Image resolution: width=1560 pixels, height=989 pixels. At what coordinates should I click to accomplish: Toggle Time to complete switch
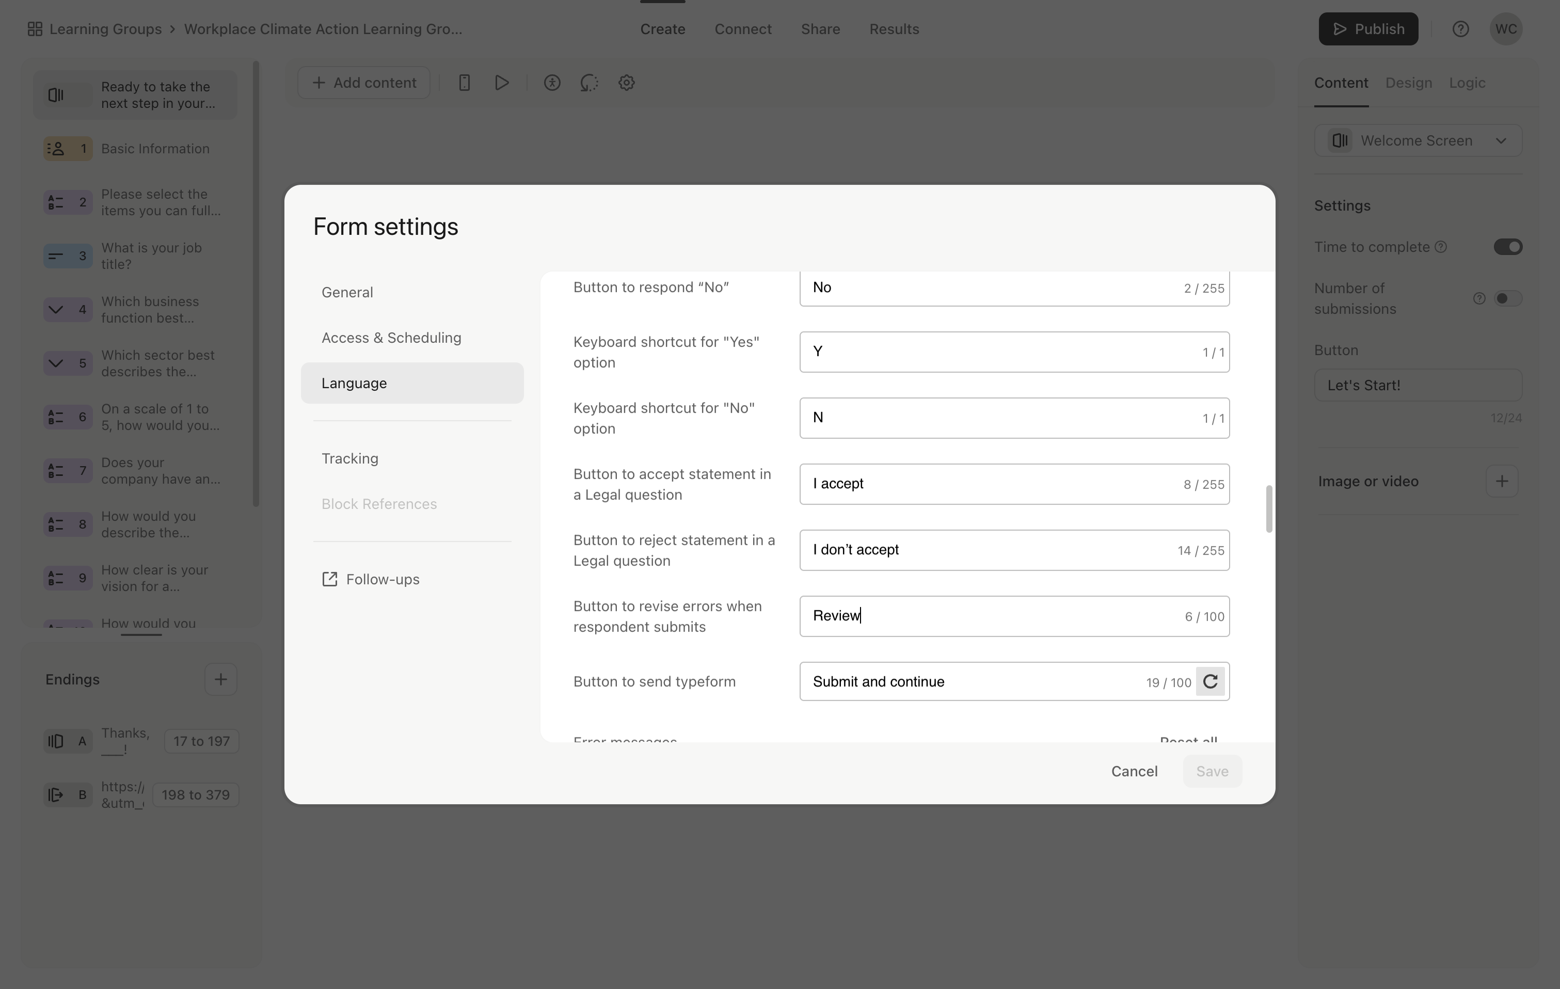pyautogui.click(x=1507, y=247)
